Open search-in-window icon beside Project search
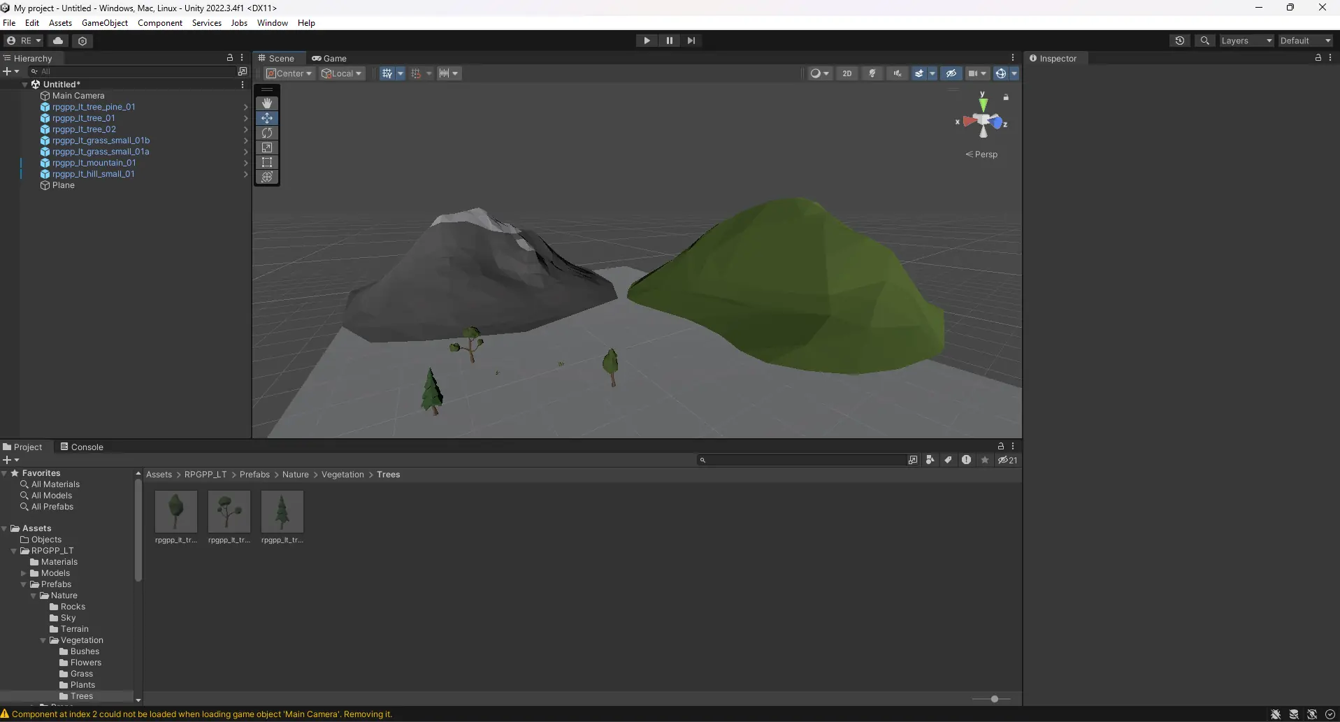The width and height of the screenshot is (1340, 722). [912, 460]
